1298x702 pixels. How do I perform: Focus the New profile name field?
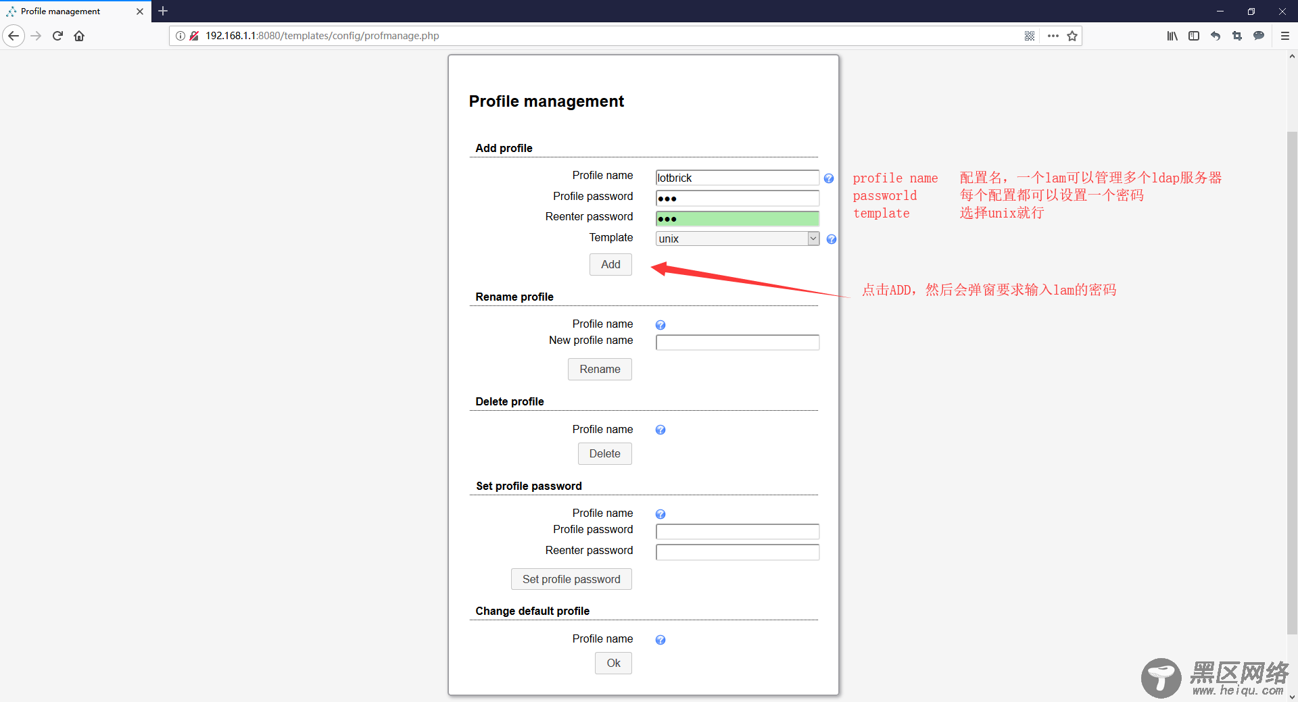click(738, 343)
